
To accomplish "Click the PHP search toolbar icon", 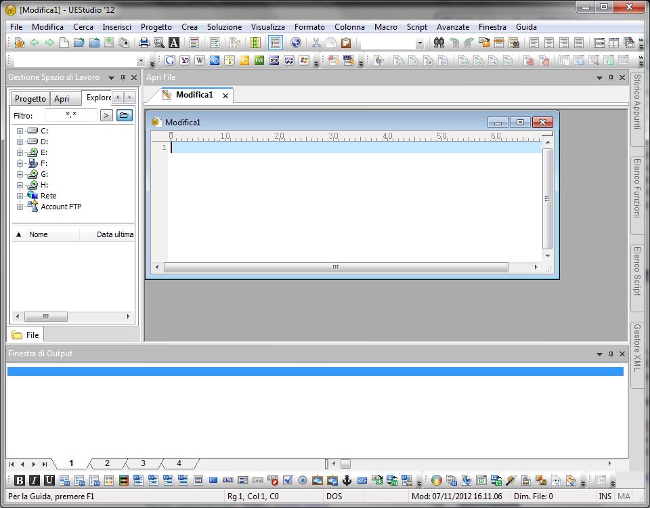I will coord(274,60).
